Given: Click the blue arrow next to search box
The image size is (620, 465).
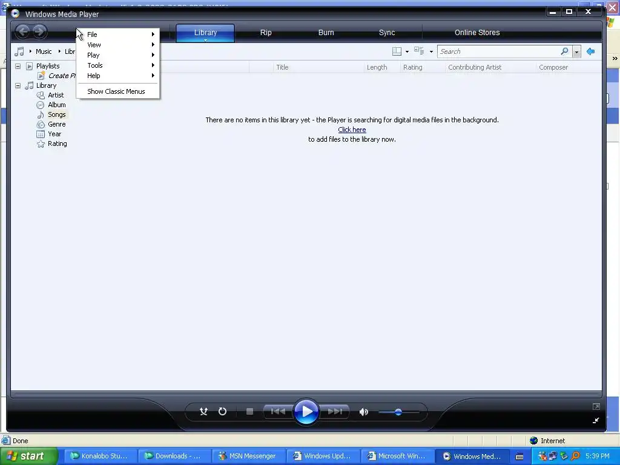Looking at the screenshot, I should (591, 51).
